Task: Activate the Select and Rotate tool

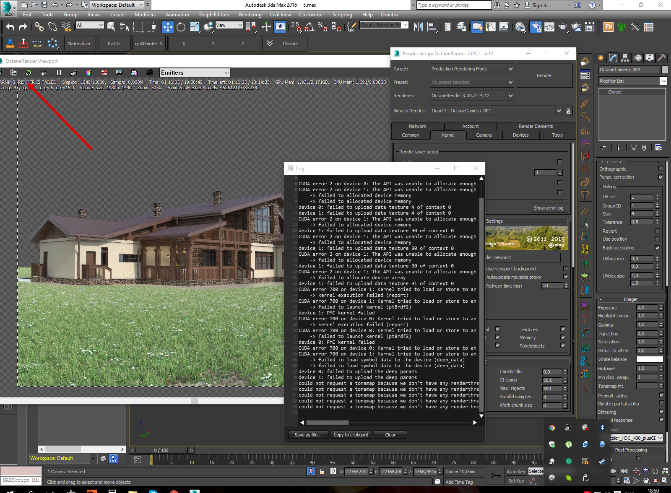Action: [x=181, y=27]
